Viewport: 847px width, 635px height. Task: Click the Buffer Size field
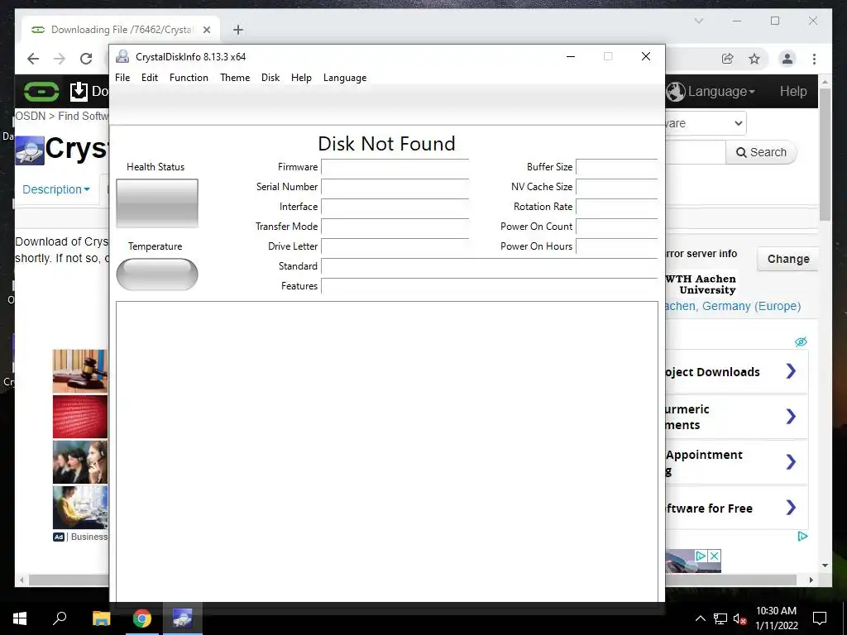(x=617, y=167)
